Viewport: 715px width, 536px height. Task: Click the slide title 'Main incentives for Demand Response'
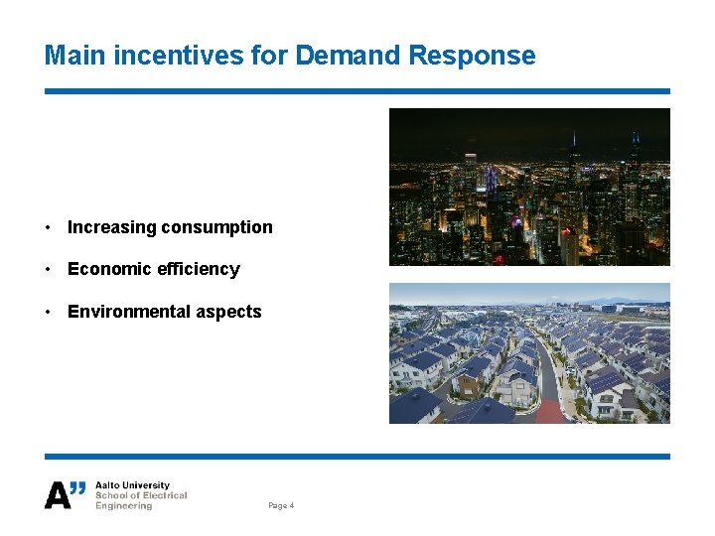click(x=290, y=56)
